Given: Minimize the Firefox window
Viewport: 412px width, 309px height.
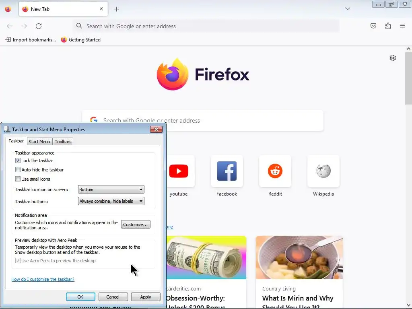Looking at the screenshot, I should (x=378, y=4).
